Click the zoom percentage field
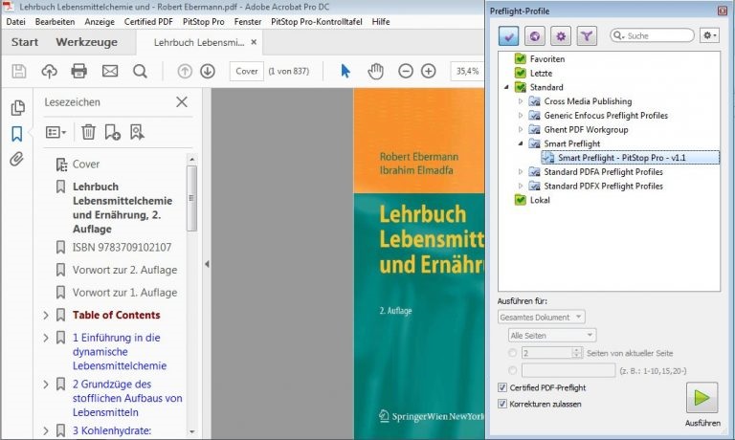735x440 pixels. tap(467, 71)
